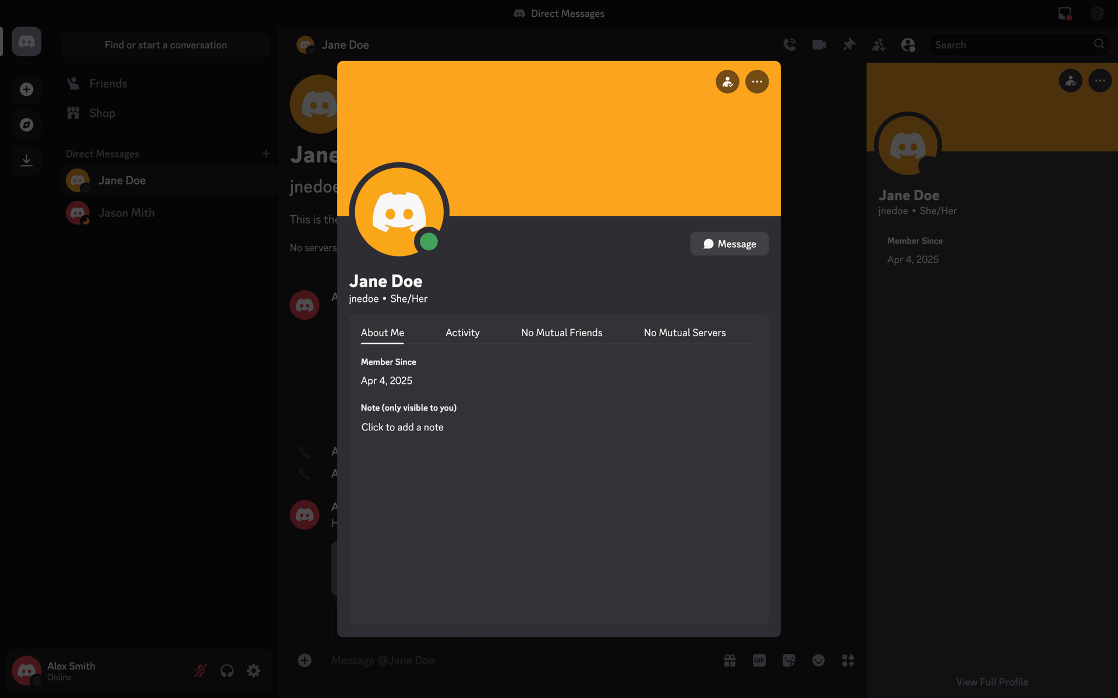The height and width of the screenshot is (698, 1118).
Task: Click Jane Doe name in chat header
Action: tap(345, 45)
